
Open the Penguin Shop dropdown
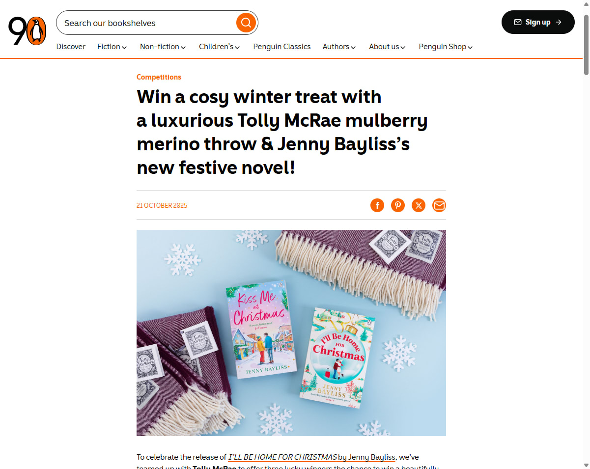tap(446, 47)
